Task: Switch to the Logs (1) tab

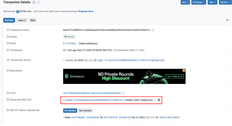Action: (x=22, y=20)
